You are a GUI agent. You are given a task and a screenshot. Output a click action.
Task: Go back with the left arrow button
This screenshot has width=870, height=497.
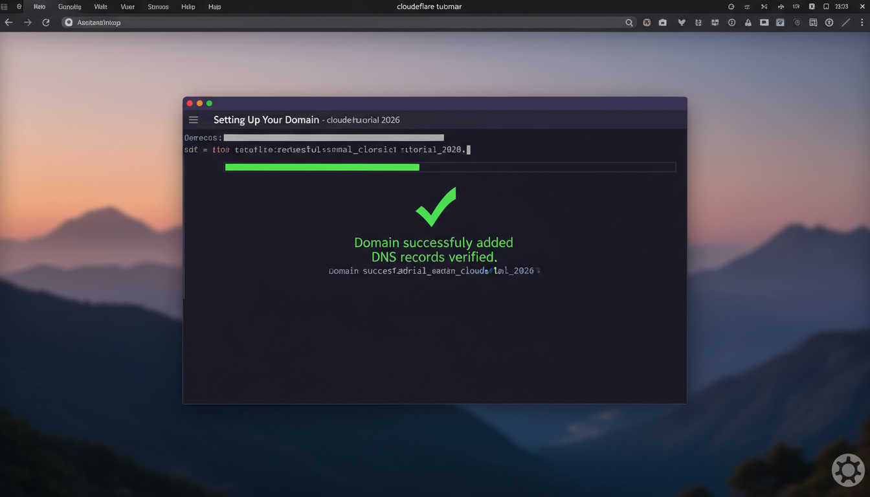(x=9, y=22)
